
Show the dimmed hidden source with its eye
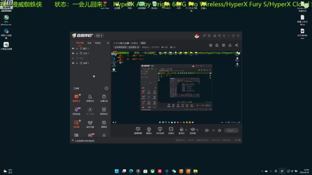[x=73, y=58]
